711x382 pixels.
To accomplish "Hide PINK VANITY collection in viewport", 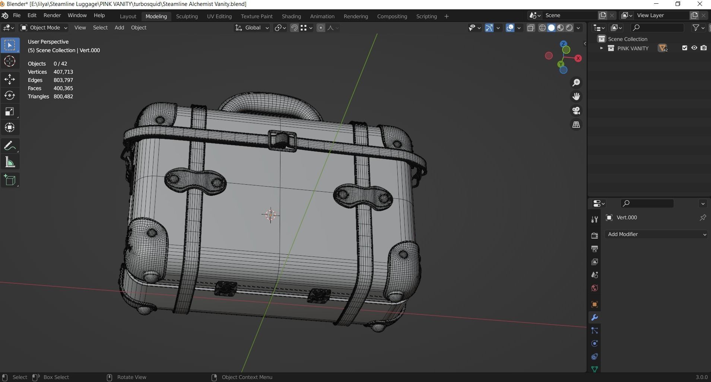I will click(694, 48).
